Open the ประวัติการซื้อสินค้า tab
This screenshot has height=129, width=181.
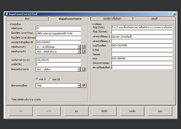[112, 19]
